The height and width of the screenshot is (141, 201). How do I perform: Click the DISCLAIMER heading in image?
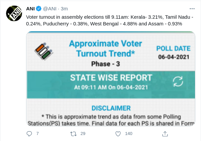pos(111,108)
